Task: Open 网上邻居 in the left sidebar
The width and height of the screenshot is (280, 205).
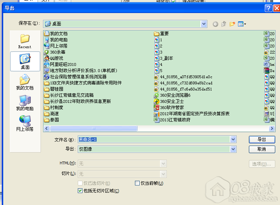Action: point(25,124)
